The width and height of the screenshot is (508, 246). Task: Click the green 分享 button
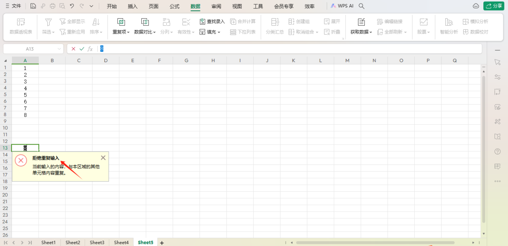pyautogui.click(x=493, y=6)
